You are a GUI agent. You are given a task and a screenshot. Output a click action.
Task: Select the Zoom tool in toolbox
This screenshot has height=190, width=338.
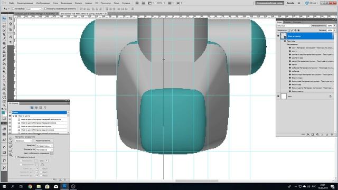pos(4,106)
